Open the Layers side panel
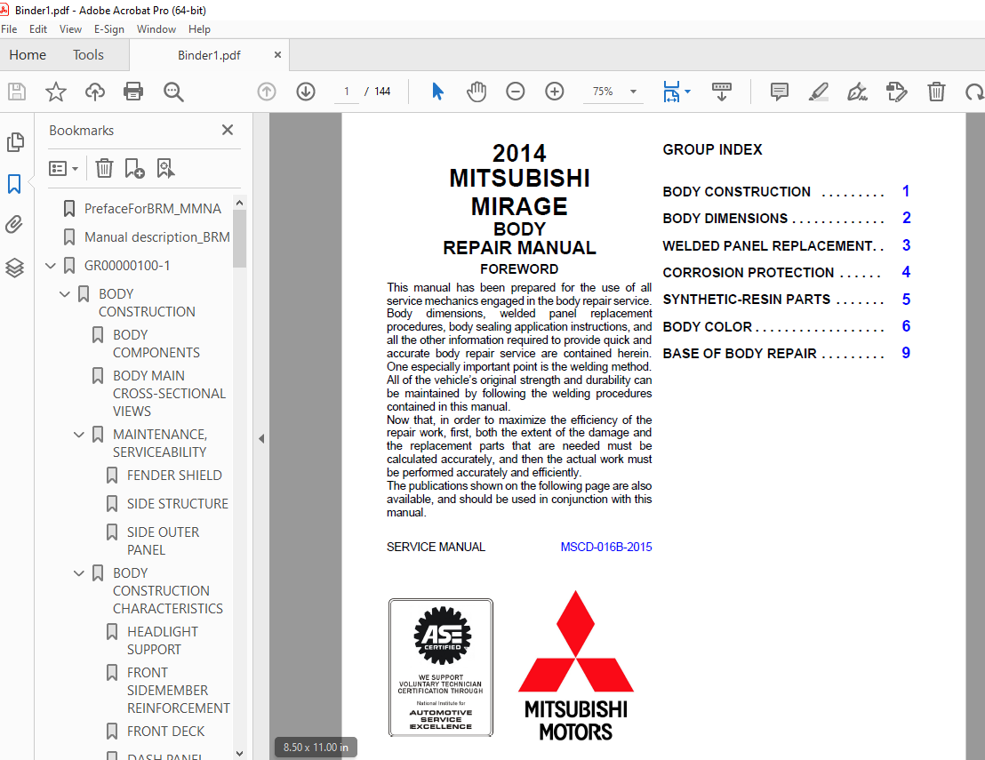 (x=14, y=268)
